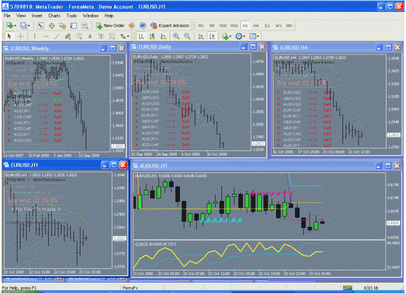
Task: Select the Trendline drawing tool
Action: [x=57, y=36]
